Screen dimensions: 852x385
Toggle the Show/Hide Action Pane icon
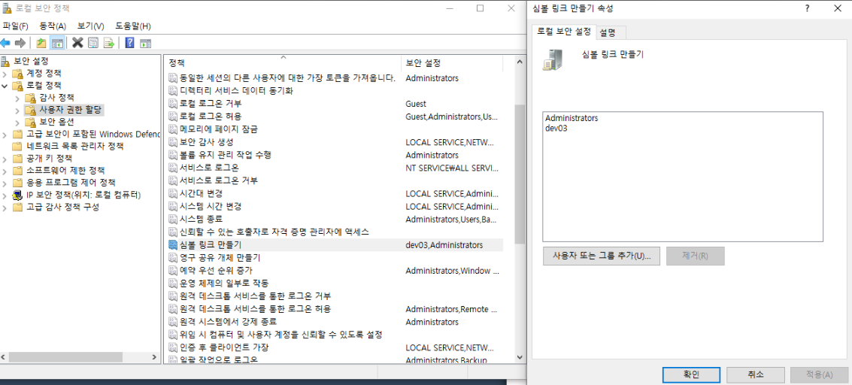(145, 43)
